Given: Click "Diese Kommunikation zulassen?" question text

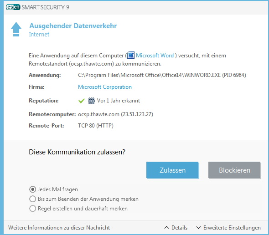Looking at the screenshot, I should point(77,152).
